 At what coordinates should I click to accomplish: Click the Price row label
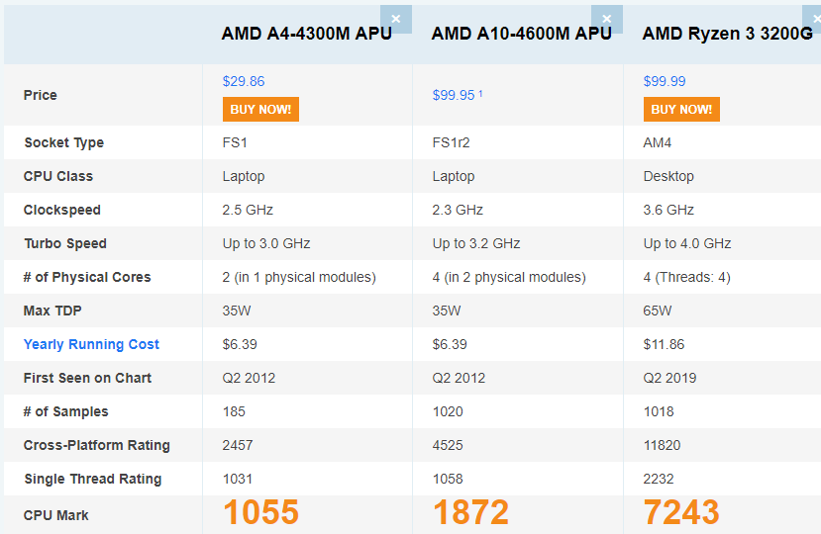tap(41, 95)
